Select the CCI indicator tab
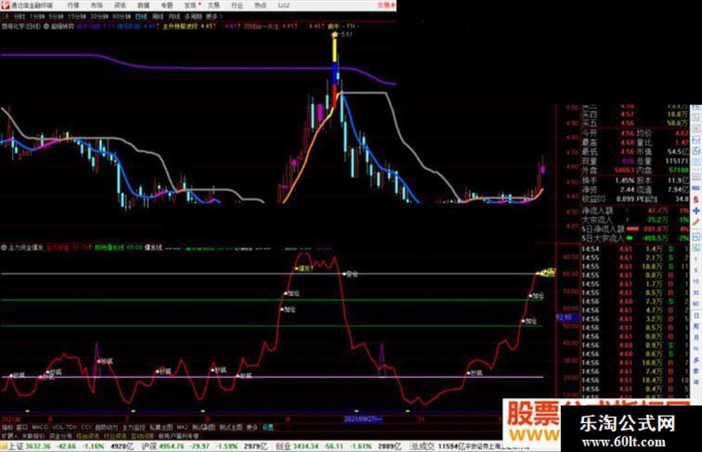This screenshot has height=452, width=702. pos(86,428)
